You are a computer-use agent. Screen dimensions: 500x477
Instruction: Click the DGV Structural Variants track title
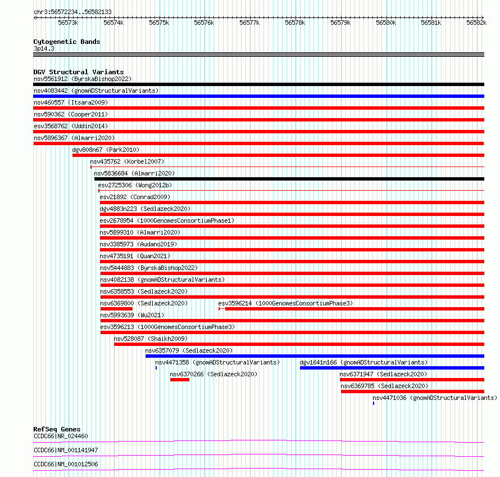click(x=79, y=72)
